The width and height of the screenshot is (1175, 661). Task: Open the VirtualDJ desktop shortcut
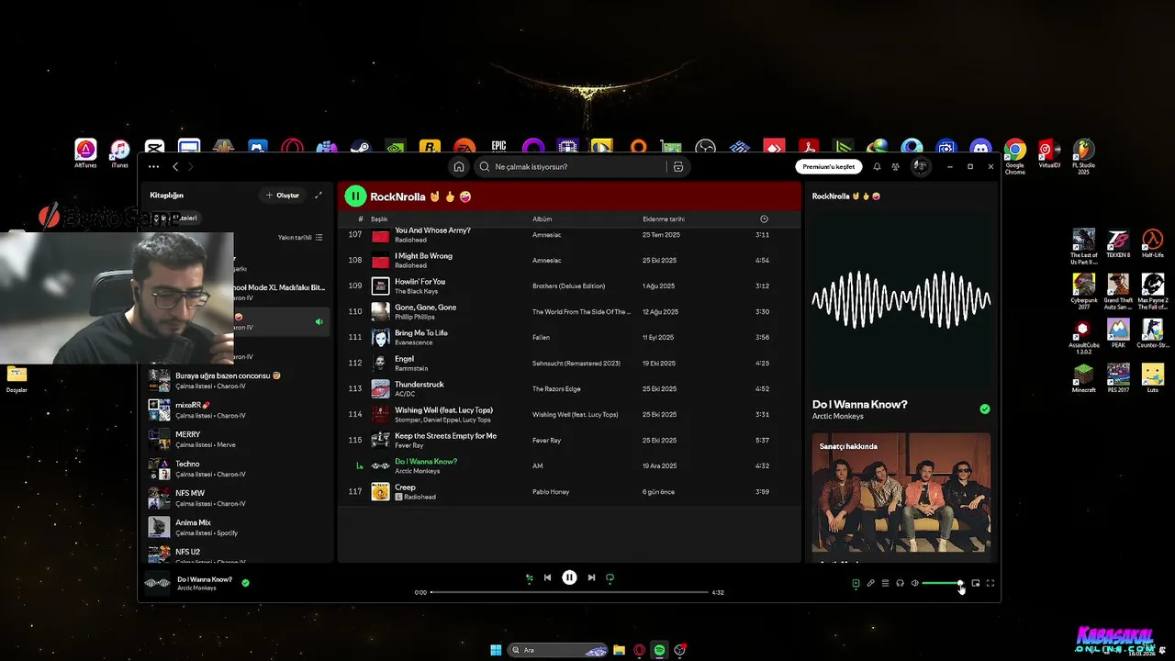click(x=1048, y=154)
